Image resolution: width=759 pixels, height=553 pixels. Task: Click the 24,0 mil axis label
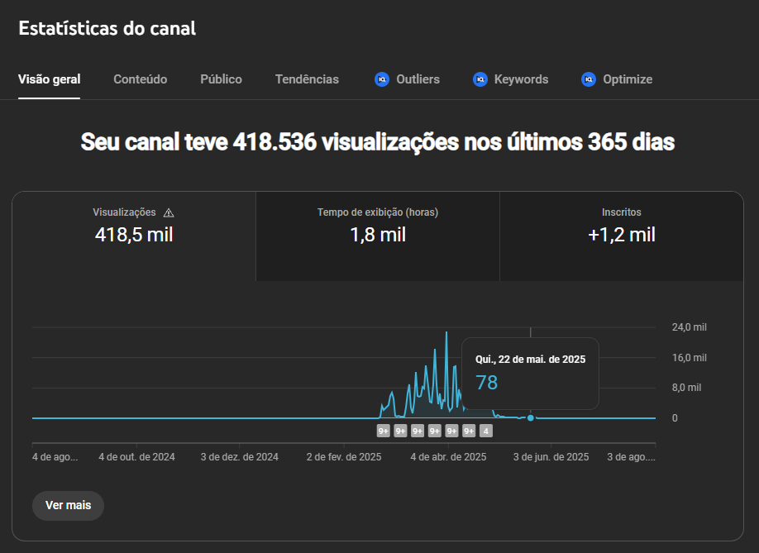pyautogui.click(x=690, y=327)
